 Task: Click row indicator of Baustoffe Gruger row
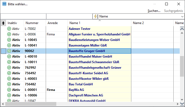point(3,51)
